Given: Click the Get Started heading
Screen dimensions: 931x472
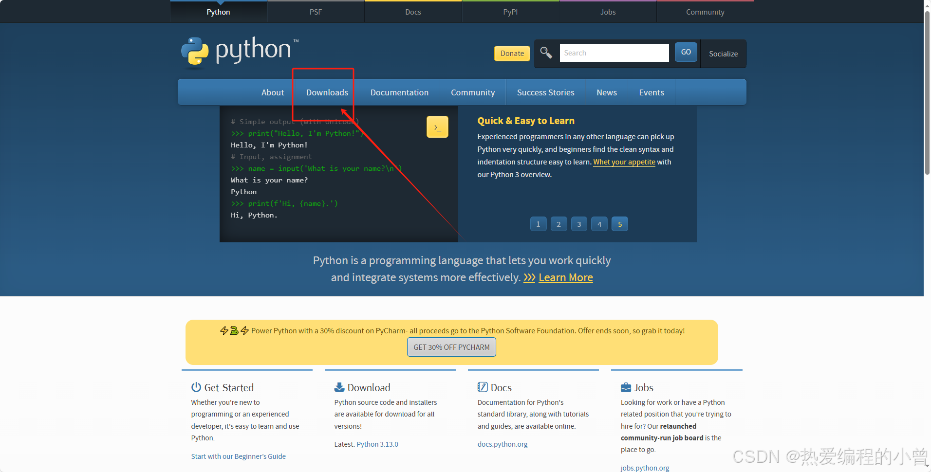Looking at the screenshot, I should (229, 387).
